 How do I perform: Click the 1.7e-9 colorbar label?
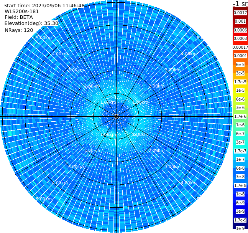pos(240,220)
